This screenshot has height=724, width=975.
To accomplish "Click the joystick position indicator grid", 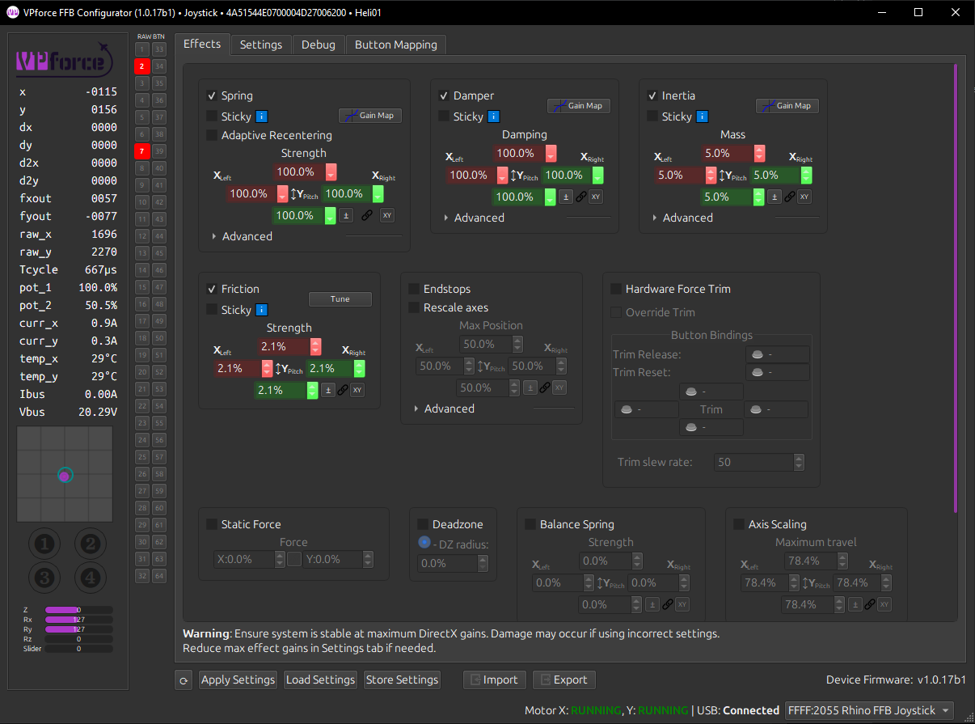I will (x=65, y=475).
